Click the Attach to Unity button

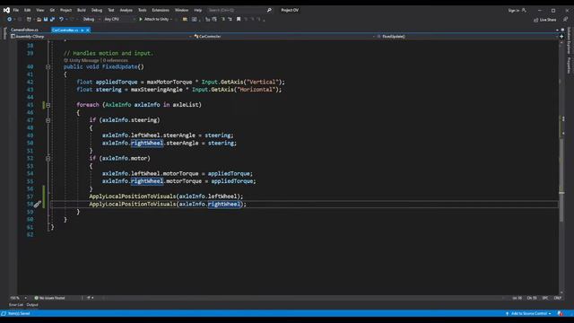point(153,20)
